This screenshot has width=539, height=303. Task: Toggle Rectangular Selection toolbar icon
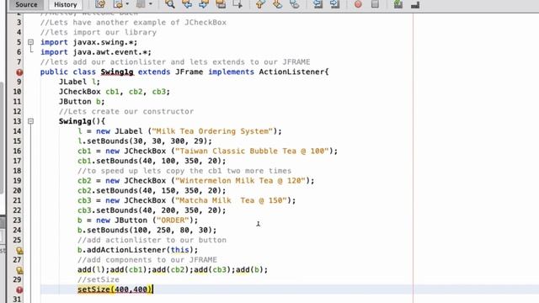pyautogui.click(x=237, y=4)
